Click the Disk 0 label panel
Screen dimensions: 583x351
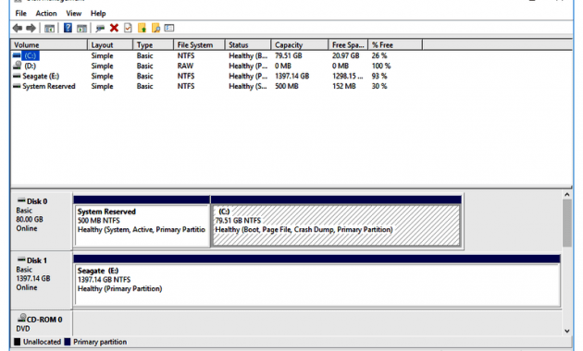coord(42,221)
